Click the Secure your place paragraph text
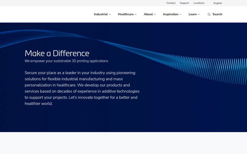 (x=82, y=88)
